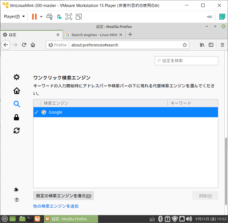The height and width of the screenshot is (223, 228).
Task: Open the Firefox identity dropdown in address bar
Action: tap(57, 45)
